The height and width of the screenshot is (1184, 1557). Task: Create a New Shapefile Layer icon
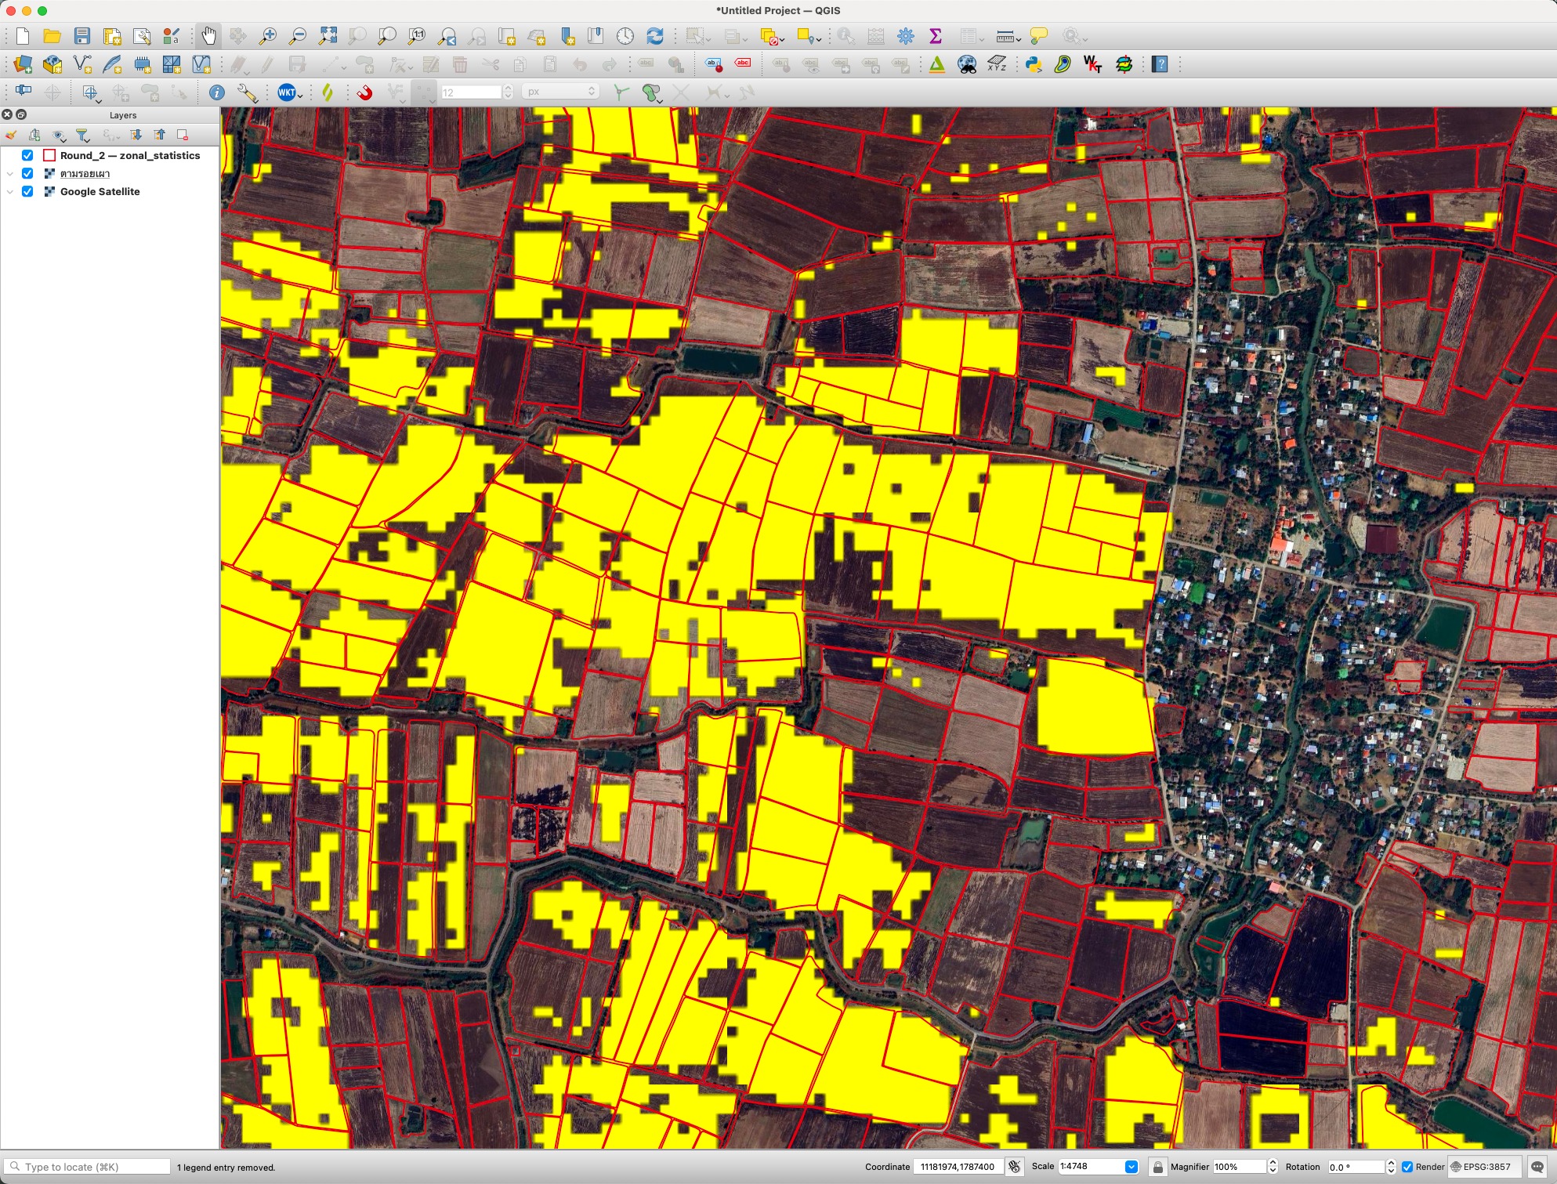point(82,64)
